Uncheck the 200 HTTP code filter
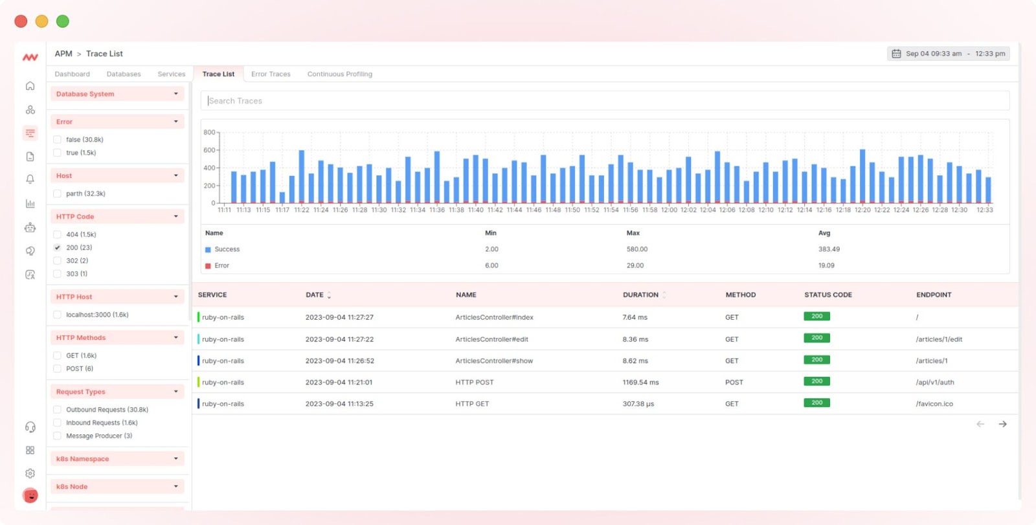1036x525 pixels. pos(57,247)
